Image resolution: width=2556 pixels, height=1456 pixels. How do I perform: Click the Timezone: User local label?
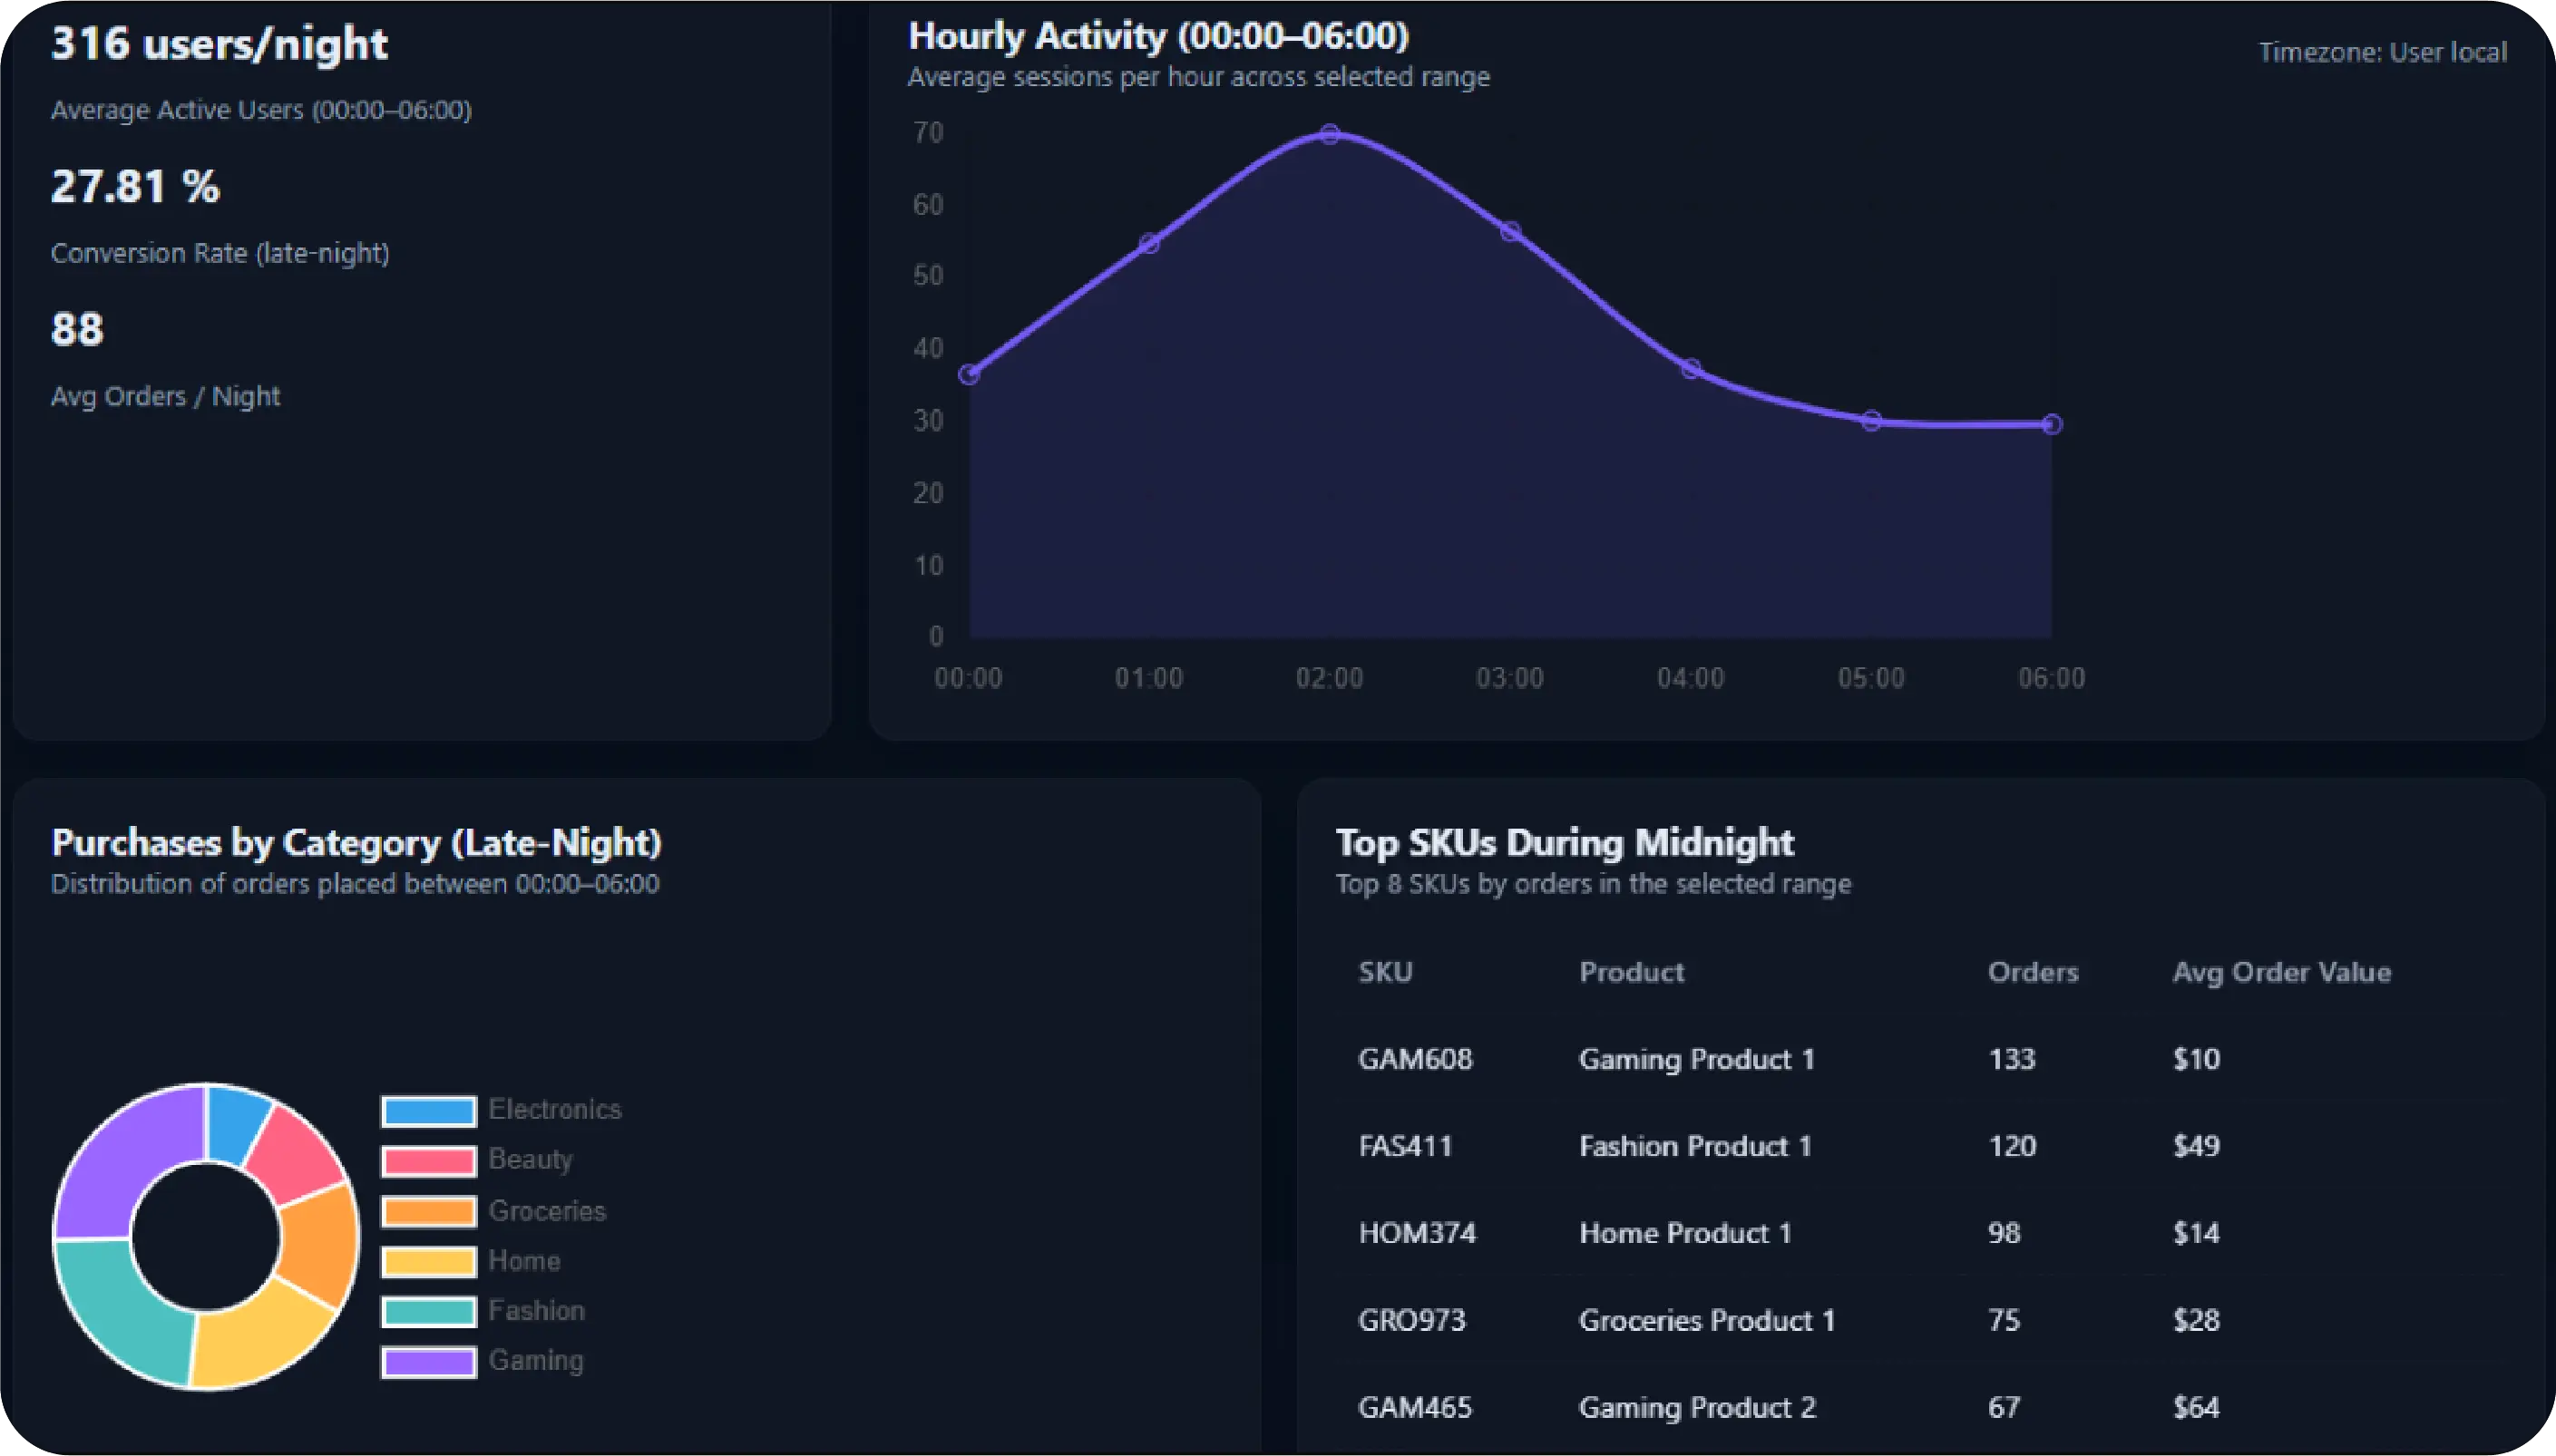tap(2382, 52)
